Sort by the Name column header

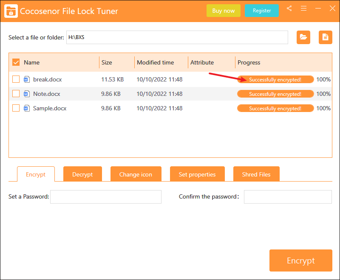click(31, 62)
